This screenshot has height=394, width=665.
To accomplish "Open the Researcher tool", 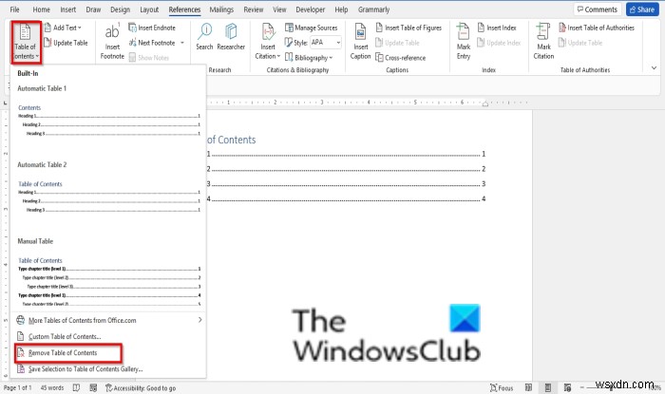I will click(x=231, y=37).
